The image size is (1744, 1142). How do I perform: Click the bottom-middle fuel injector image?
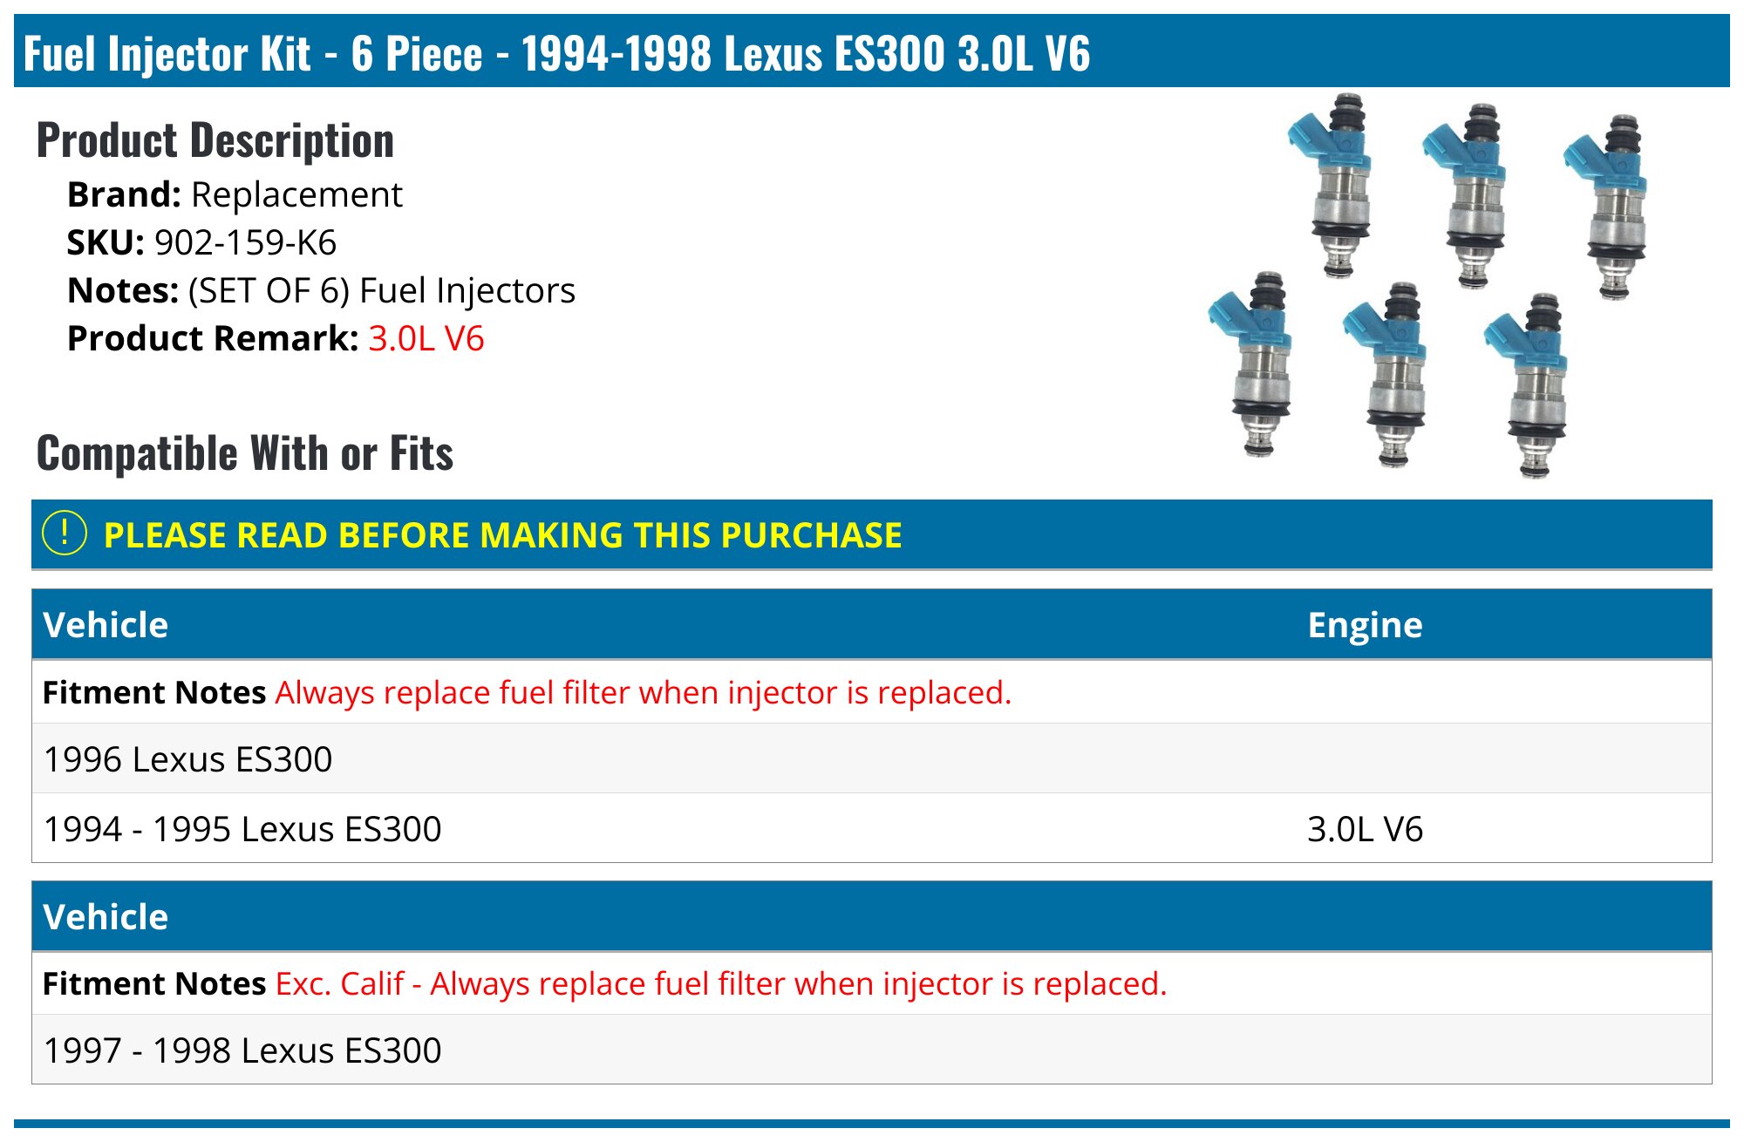(x=1392, y=373)
